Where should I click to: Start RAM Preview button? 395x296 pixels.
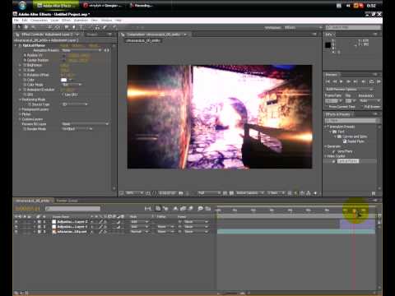[x=379, y=81]
